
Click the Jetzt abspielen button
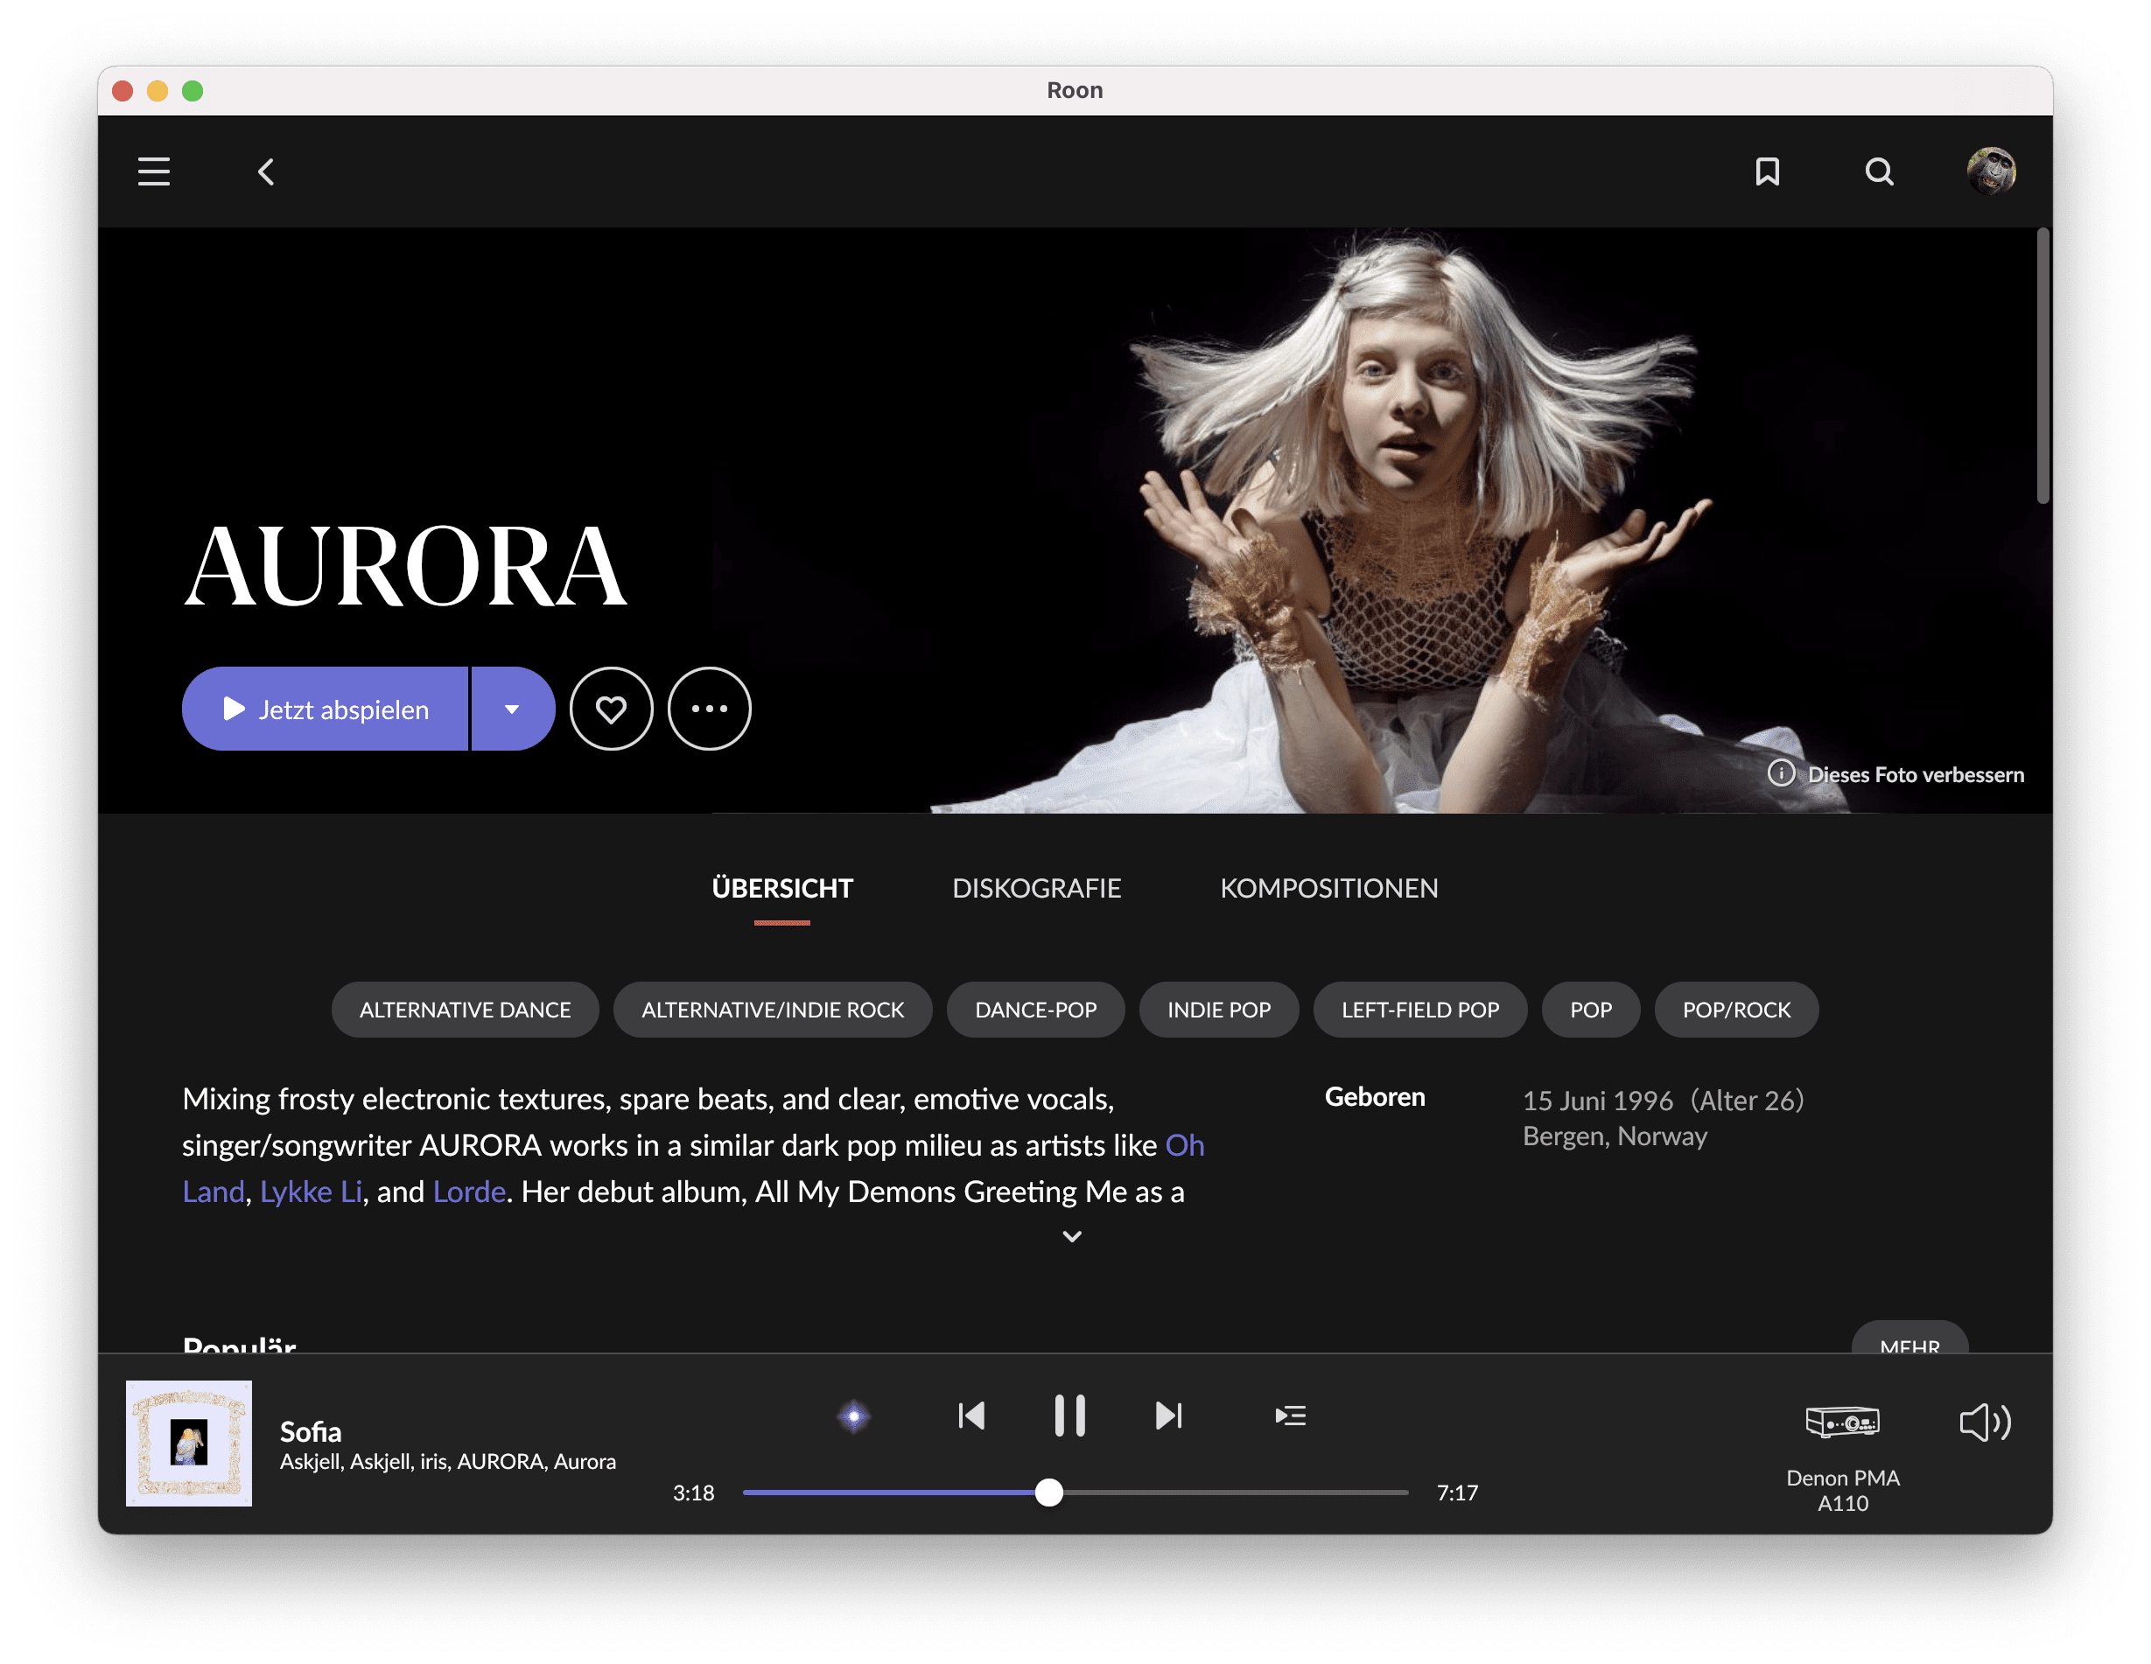click(x=326, y=709)
